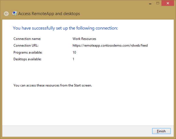
Task: Click the 'Work Resources' connection name value
Action: click(84, 38)
